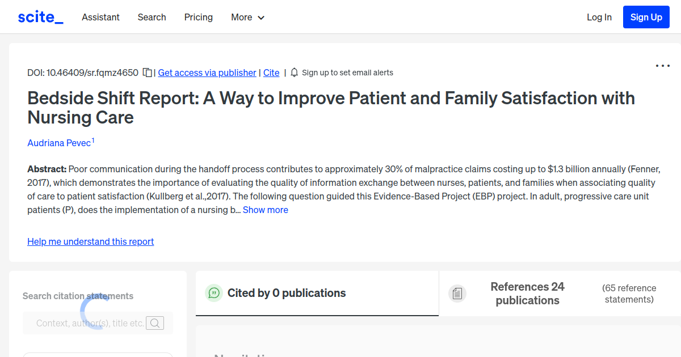The image size is (681, 357).
Task: View the References 24 publications tab
Action: pyautogui.click(x=527, y=293)
